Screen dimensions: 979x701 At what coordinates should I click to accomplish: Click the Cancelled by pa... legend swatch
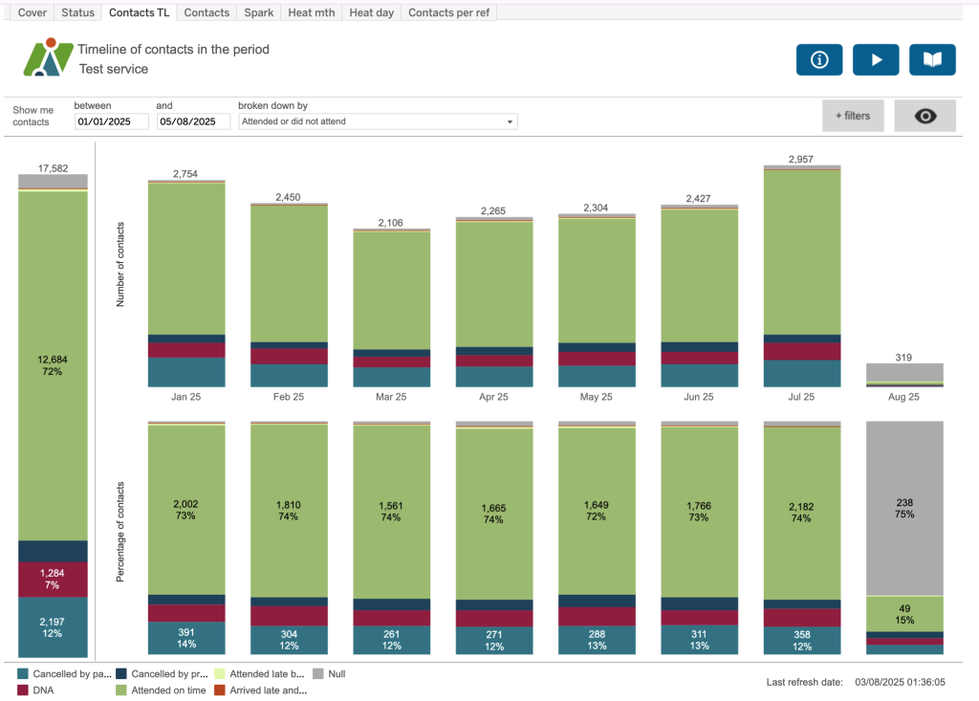point(23,673)
